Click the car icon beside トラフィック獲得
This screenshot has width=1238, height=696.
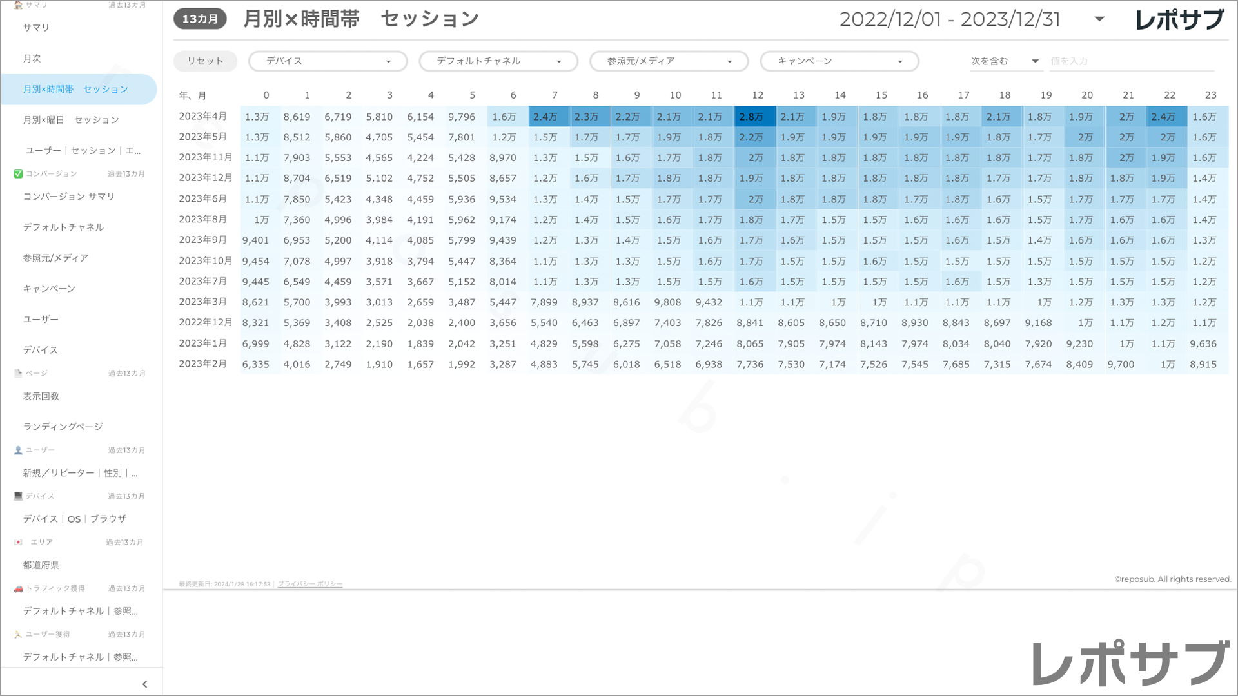[18, 589]
